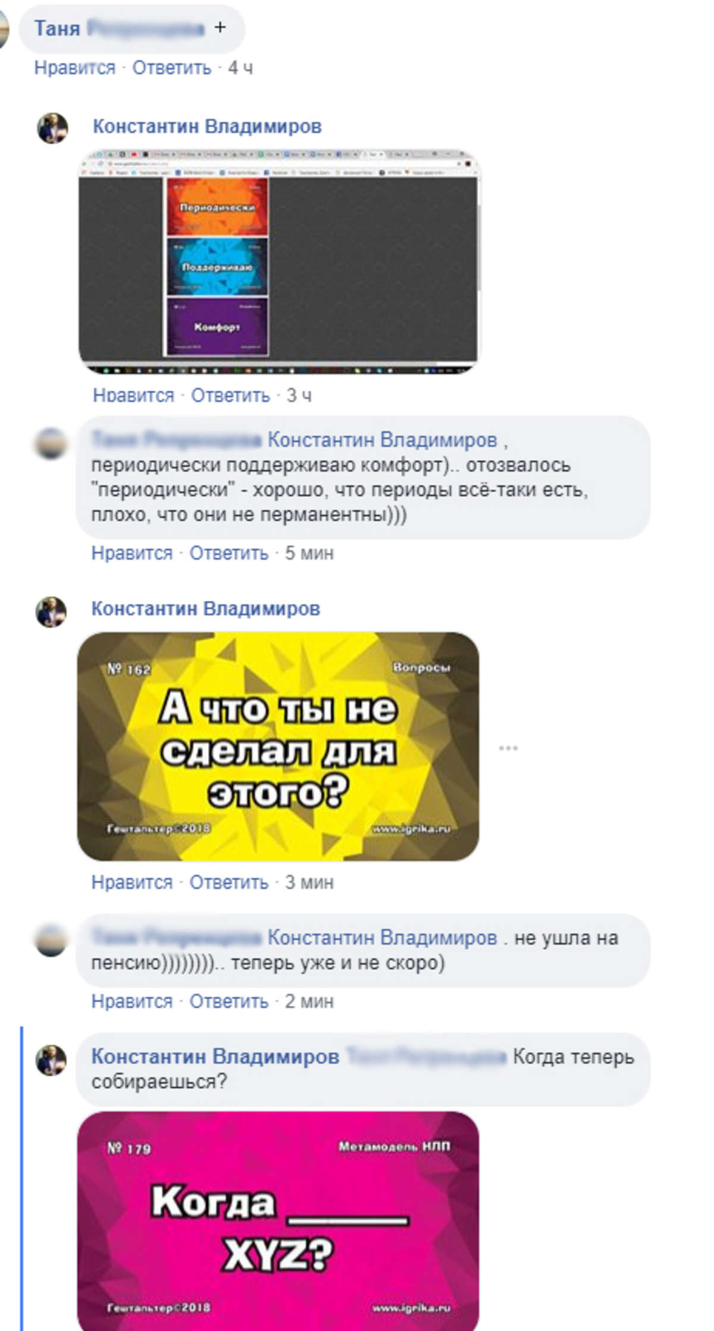Click Константин Владимиров avatar beside 'Когда теперь собираешься'
The width and height of the screenshot is (714, 1331).
point(51,1060)
